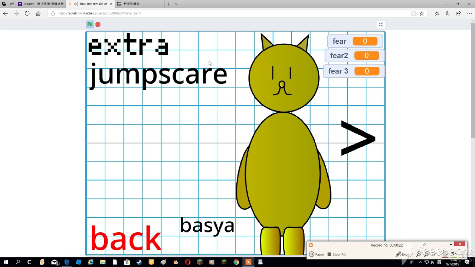Open the orange screen recorder taskbar icon
The image size is (475, 267).
pos(248,262)
